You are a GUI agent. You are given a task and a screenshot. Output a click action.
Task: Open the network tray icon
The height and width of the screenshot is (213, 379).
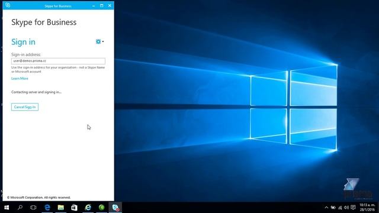tap(340, 208)
